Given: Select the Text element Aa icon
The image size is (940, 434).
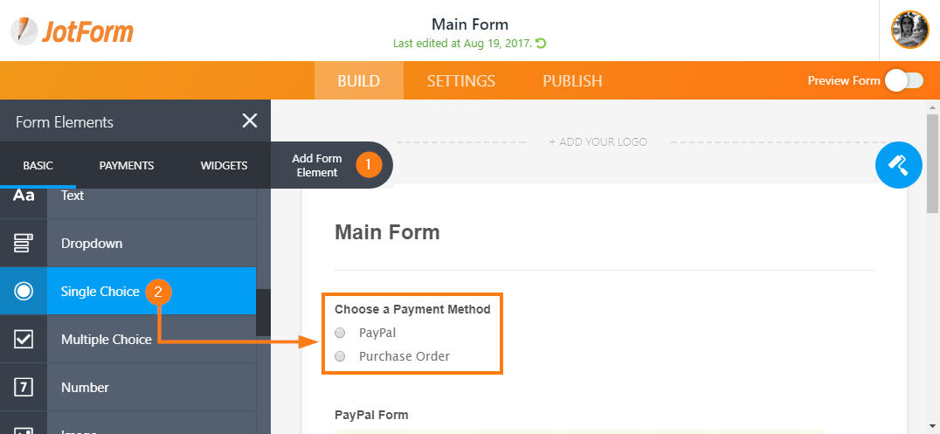Looking at the screenshot, I should [x=24, y=196].
